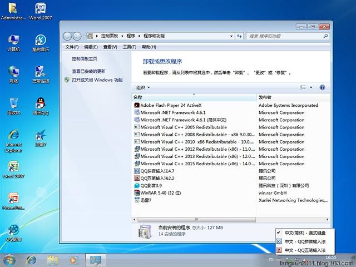
Task: Switch to 中文 - QQ五笔输入法
Action: pos(305,250)
